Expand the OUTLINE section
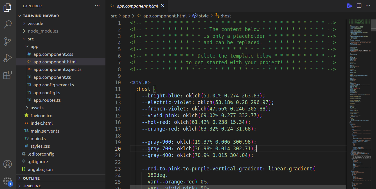Viewport: 376px width, 189px height. (61, 178)
